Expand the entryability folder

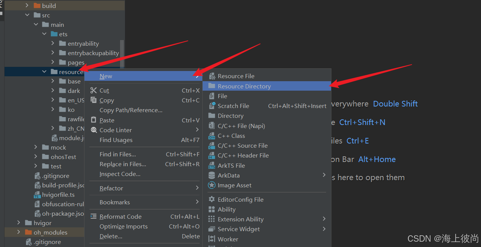pyautogui.click(x=53, y=43)
